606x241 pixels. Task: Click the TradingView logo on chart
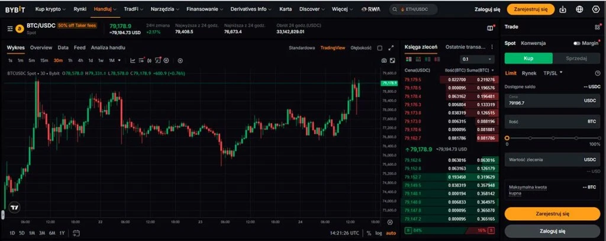pyautogui.click(x=14, y=208)
